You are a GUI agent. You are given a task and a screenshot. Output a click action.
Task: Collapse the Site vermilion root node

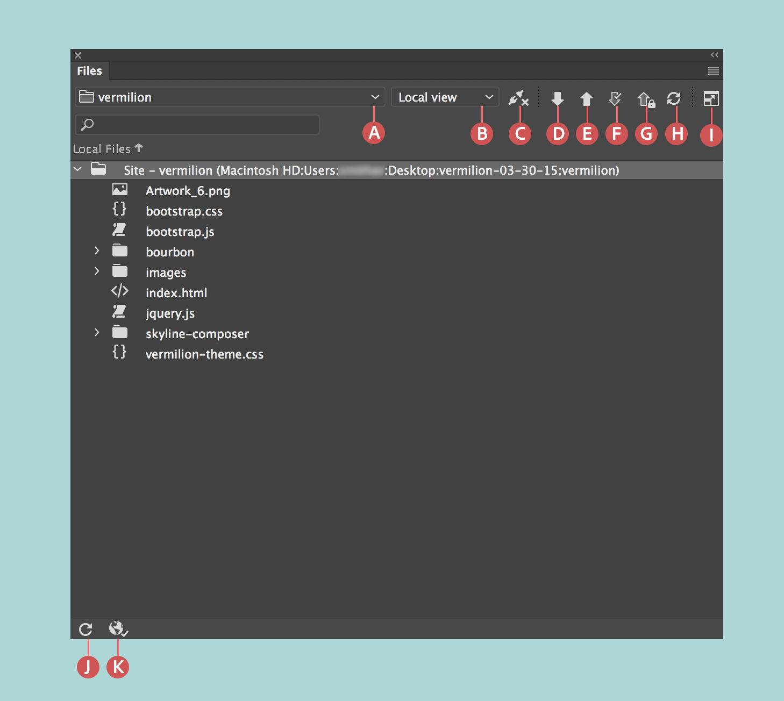77,169
